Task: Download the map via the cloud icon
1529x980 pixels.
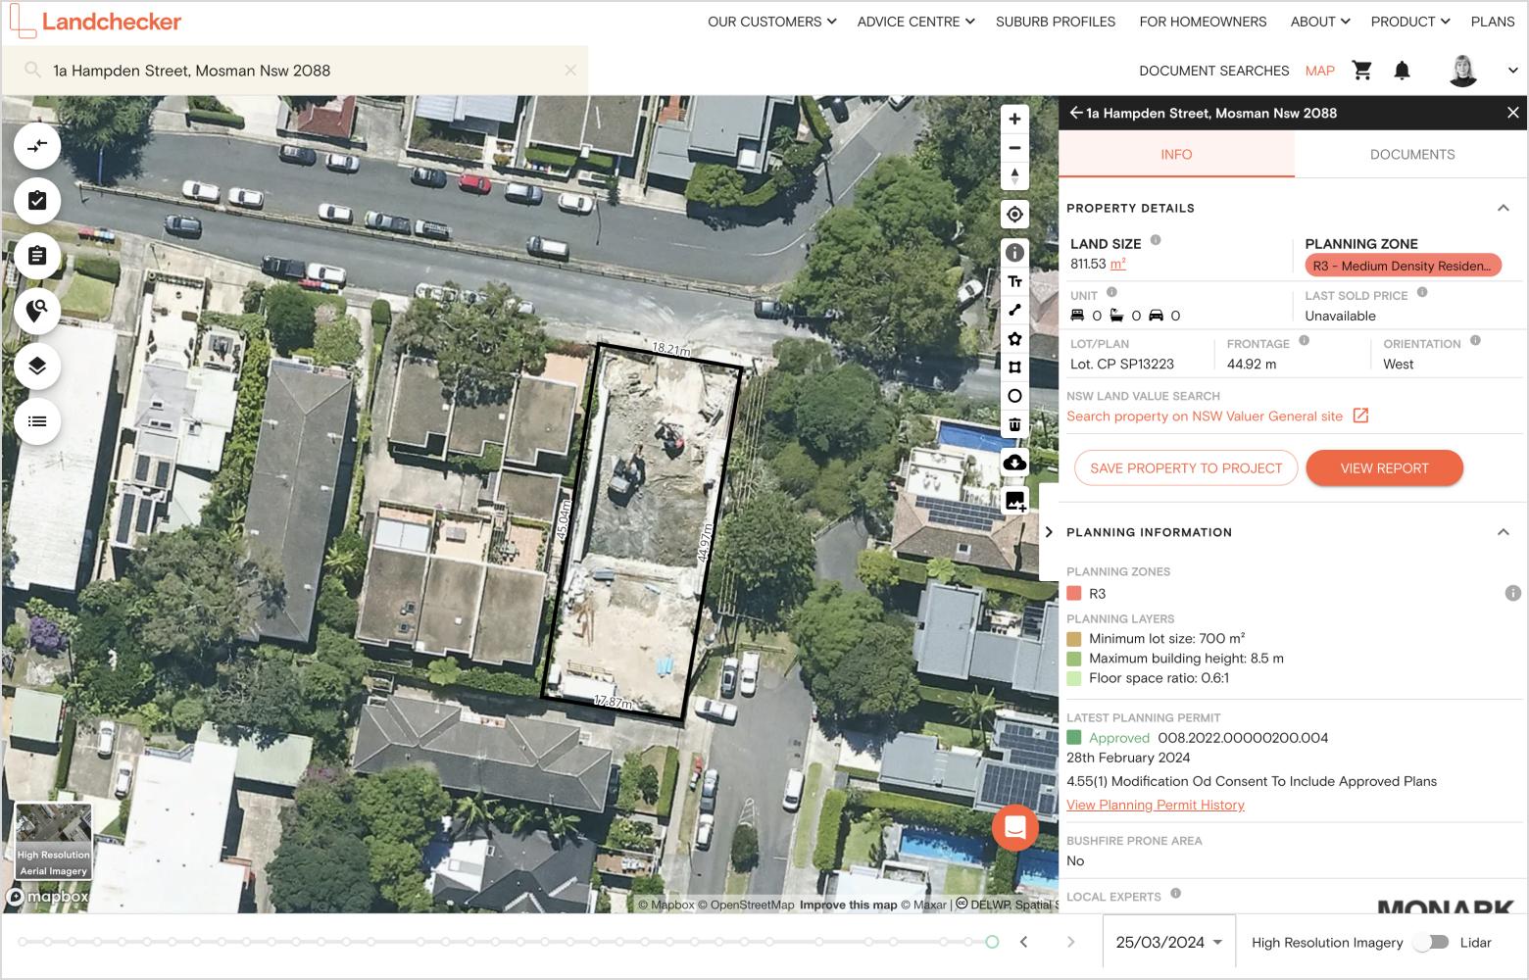Action: point(1014,463)
